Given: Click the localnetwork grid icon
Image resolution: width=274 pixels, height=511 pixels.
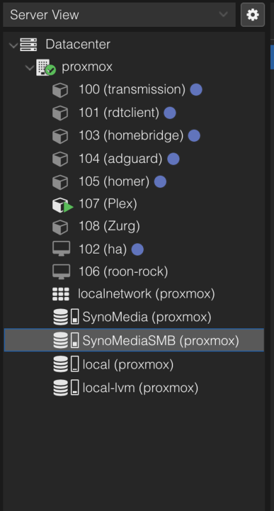Looking at the screenshot, I should tap(61, 294).
